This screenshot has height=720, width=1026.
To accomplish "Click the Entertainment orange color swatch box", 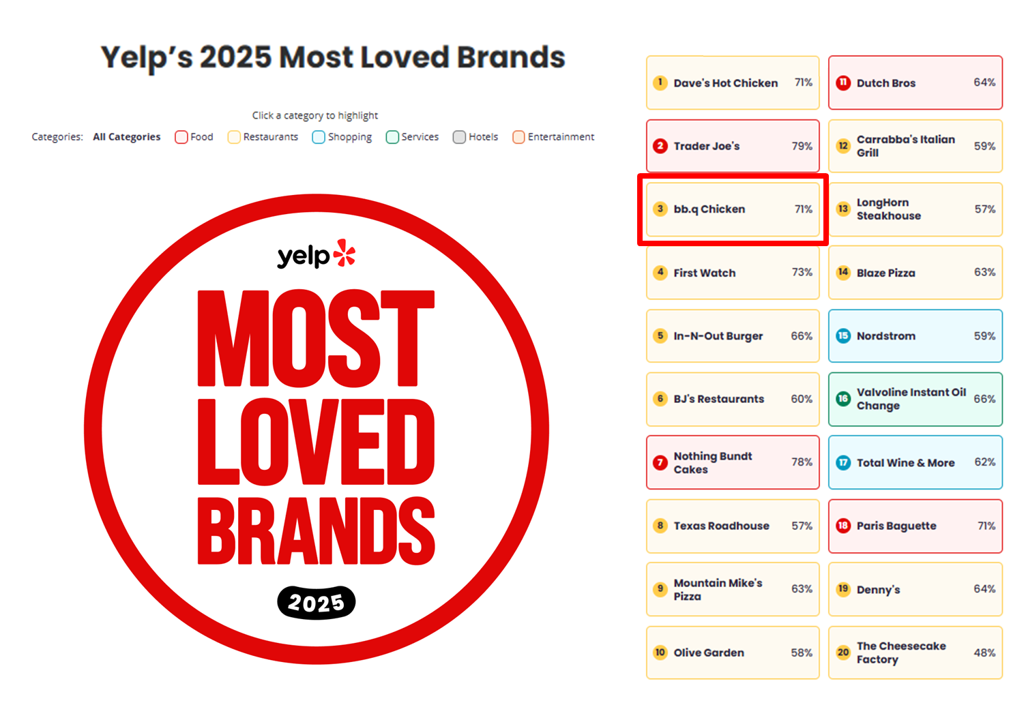I will [518, 137].
